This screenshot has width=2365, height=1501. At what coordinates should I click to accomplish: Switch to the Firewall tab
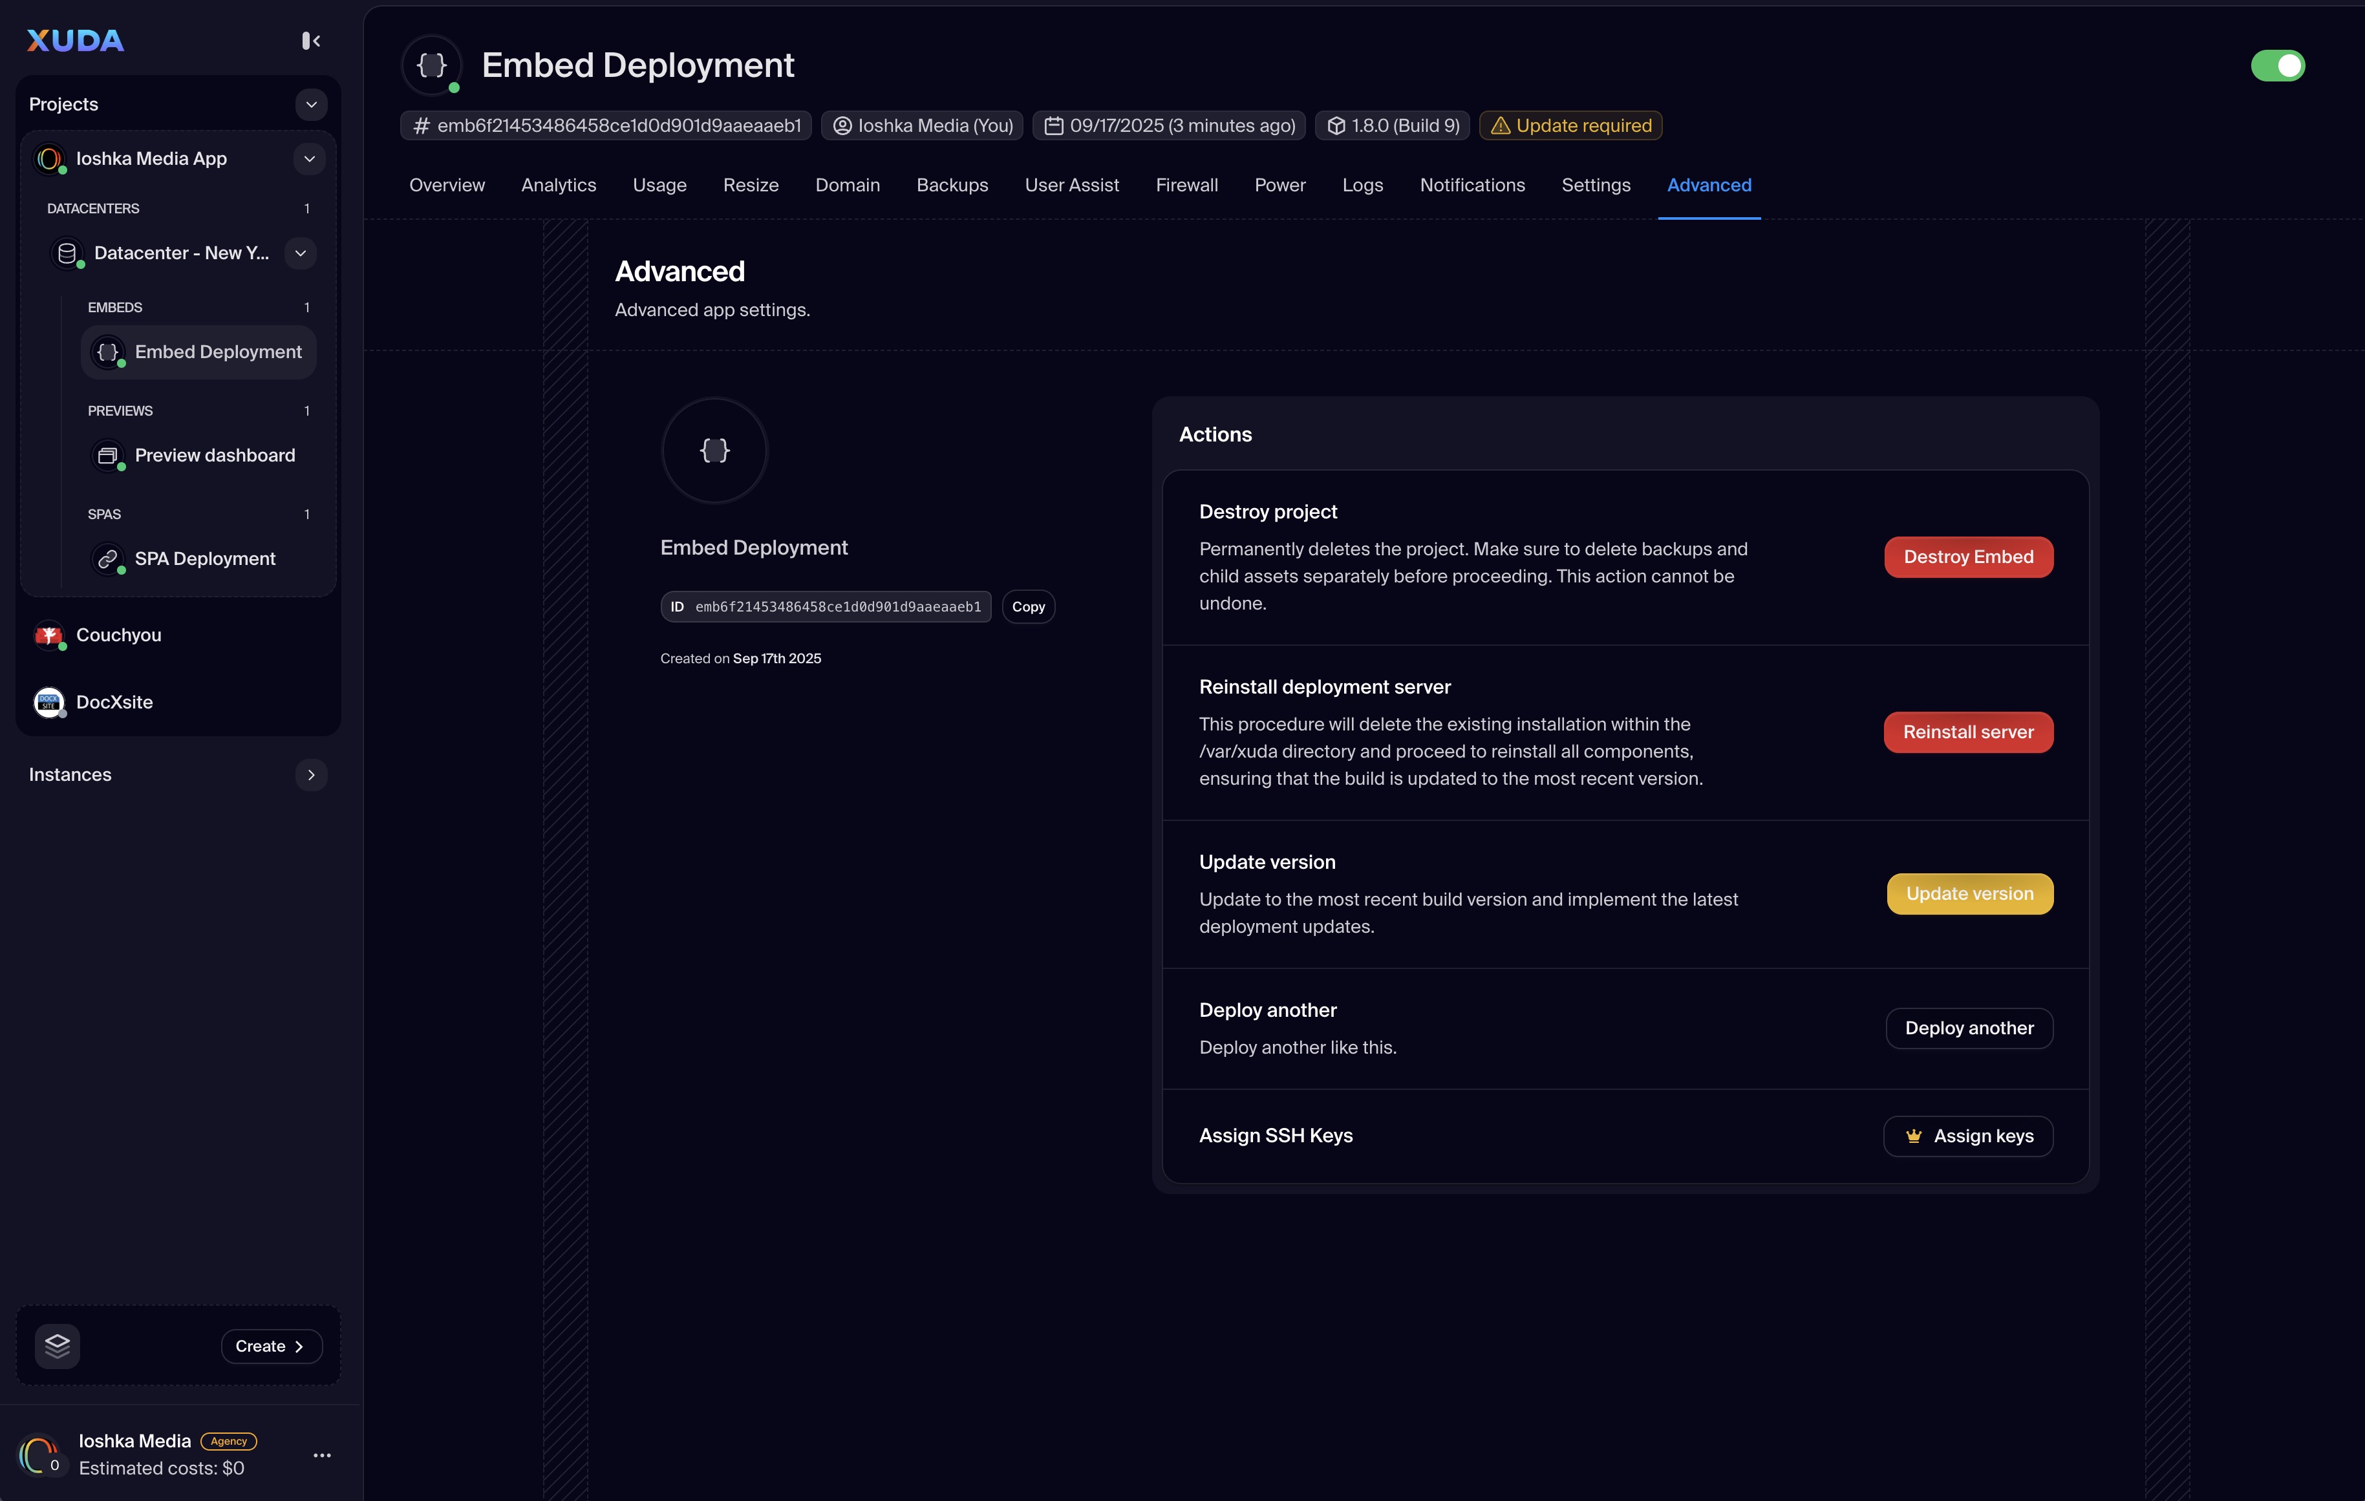pos(1186,186)
